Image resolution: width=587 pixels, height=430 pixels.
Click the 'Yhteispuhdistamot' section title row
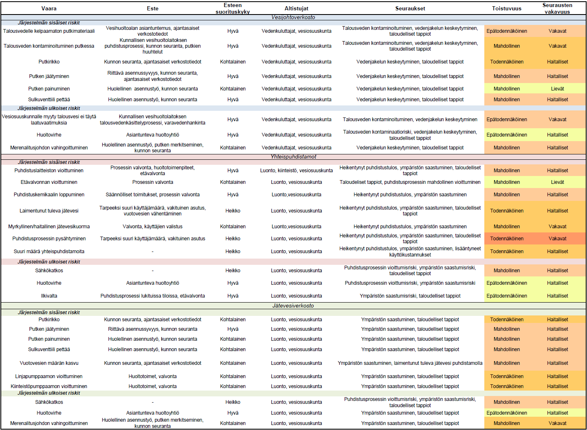[293, 157]
